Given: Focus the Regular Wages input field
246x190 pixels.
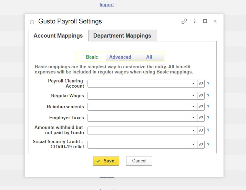Looking at the screenshot, I should [139, 96].
